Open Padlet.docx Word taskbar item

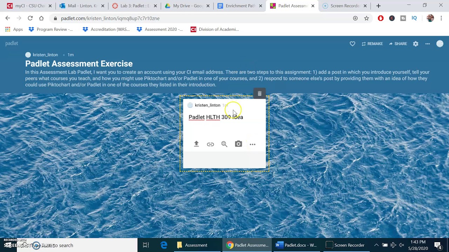[x=297, y=245]
